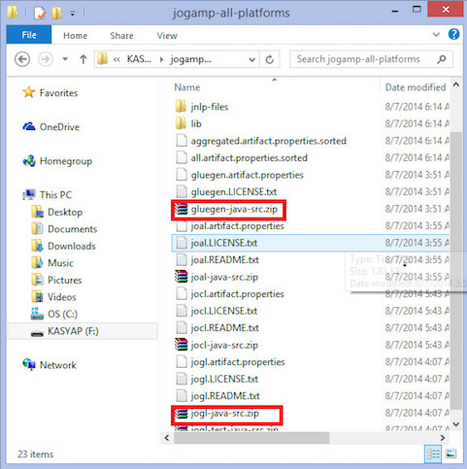Click the jogl-java-src.zip archive icon

tap(181, 414)
